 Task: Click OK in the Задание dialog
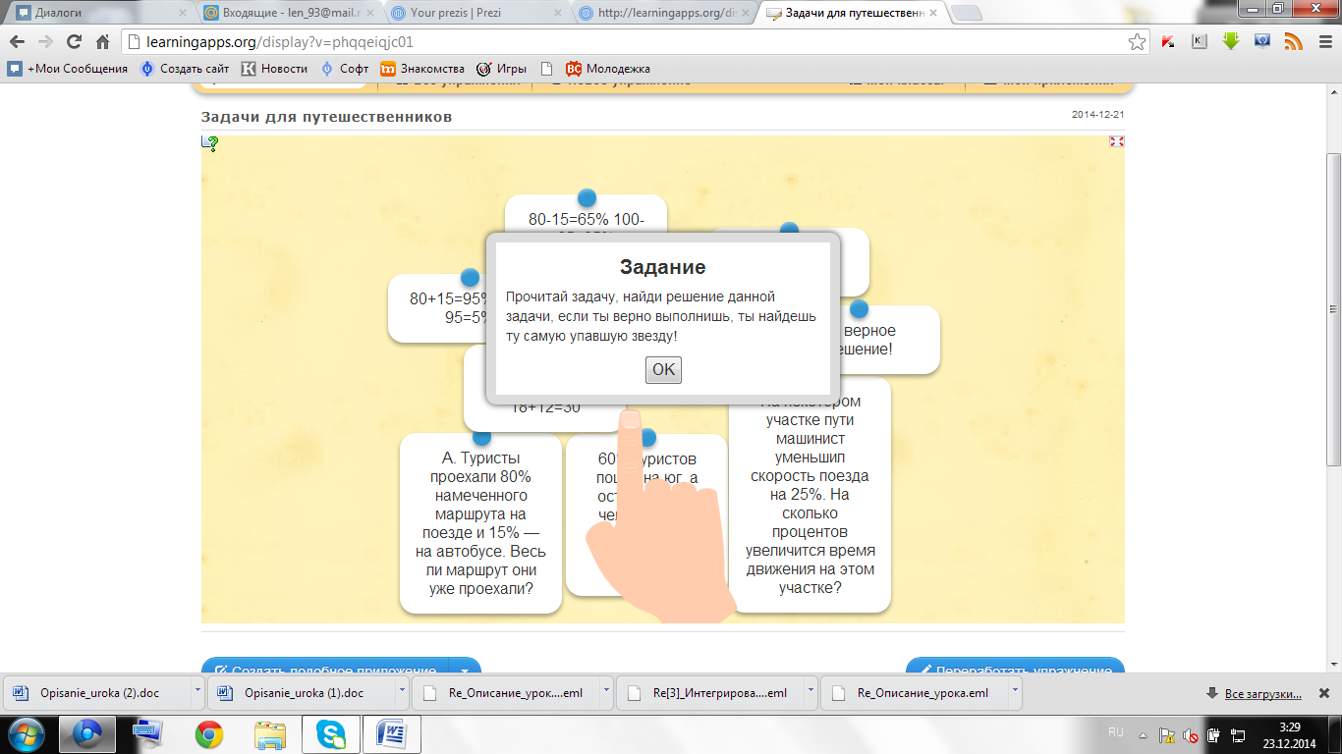point(663,370)
